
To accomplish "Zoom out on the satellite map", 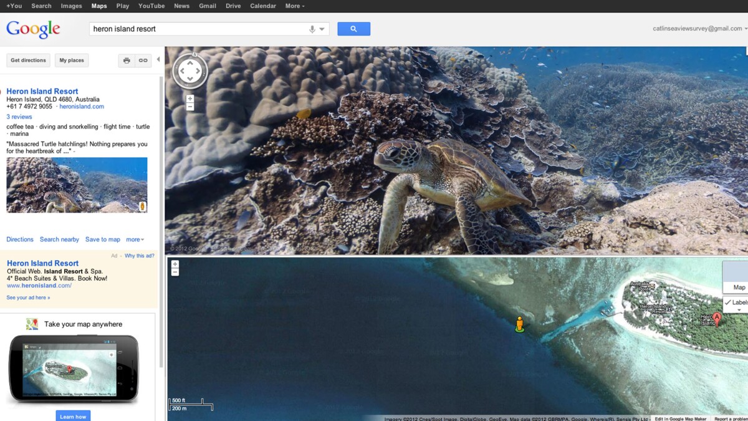I will (x=175, y=273).
